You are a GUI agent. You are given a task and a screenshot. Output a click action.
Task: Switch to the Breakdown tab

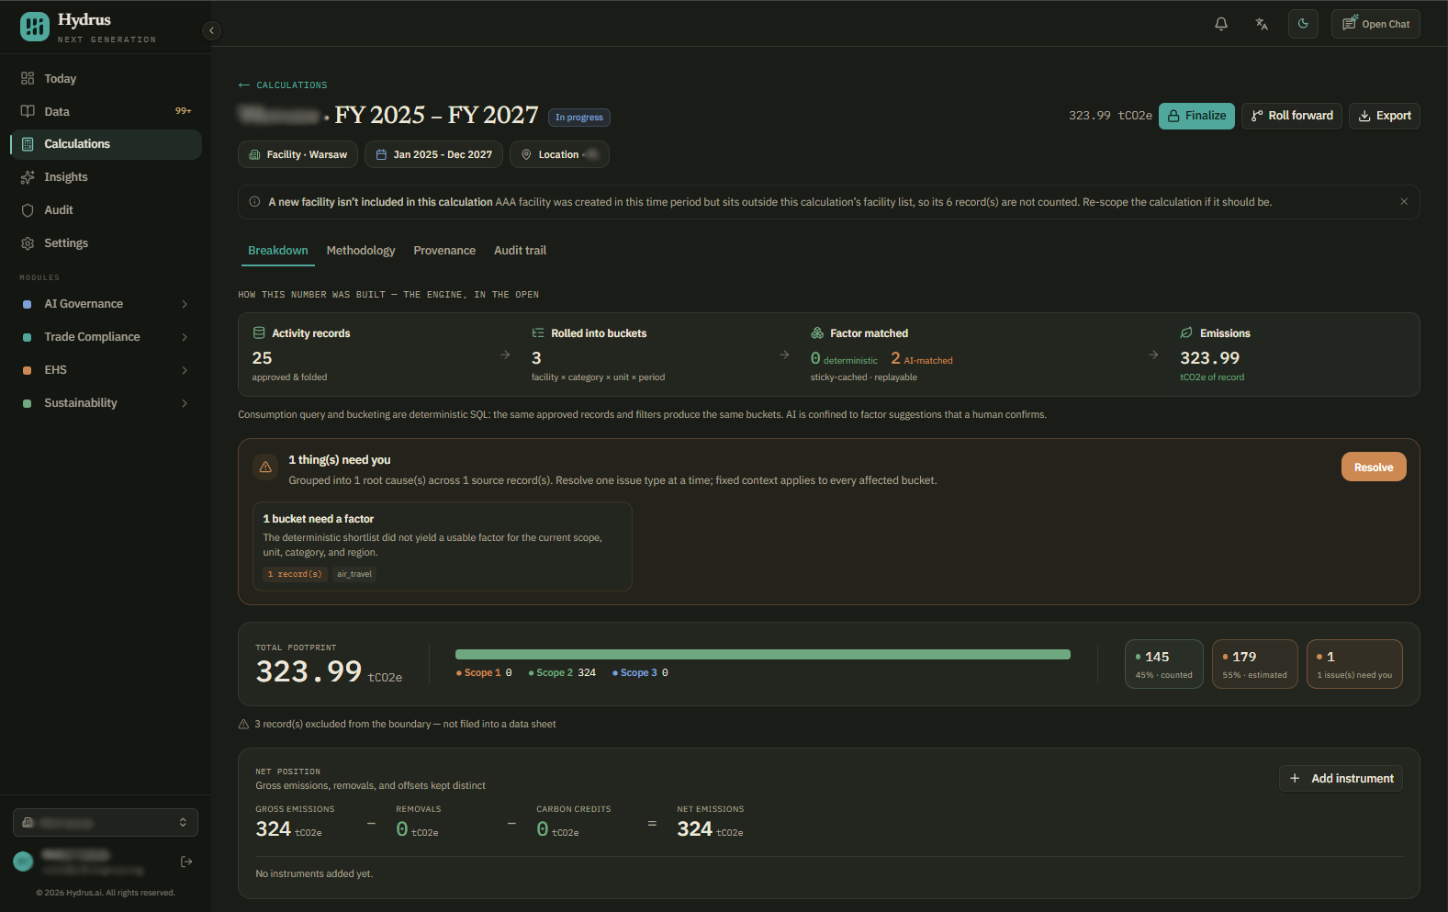278,251
